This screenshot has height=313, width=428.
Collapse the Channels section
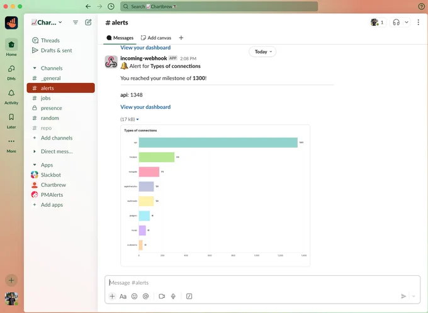point(35,68)
